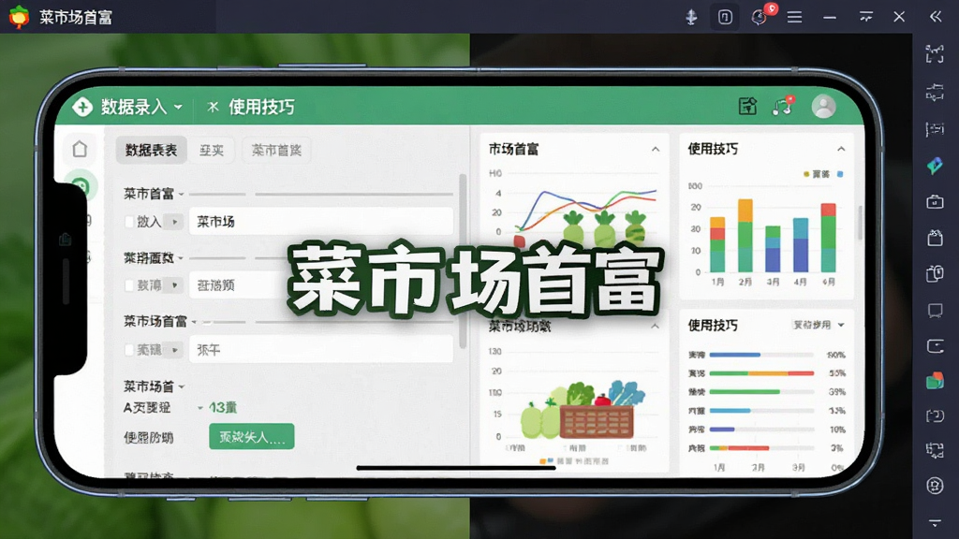Switch to the 数据表表 tab
The image size is (959, 539).
(x=151, y=151)
